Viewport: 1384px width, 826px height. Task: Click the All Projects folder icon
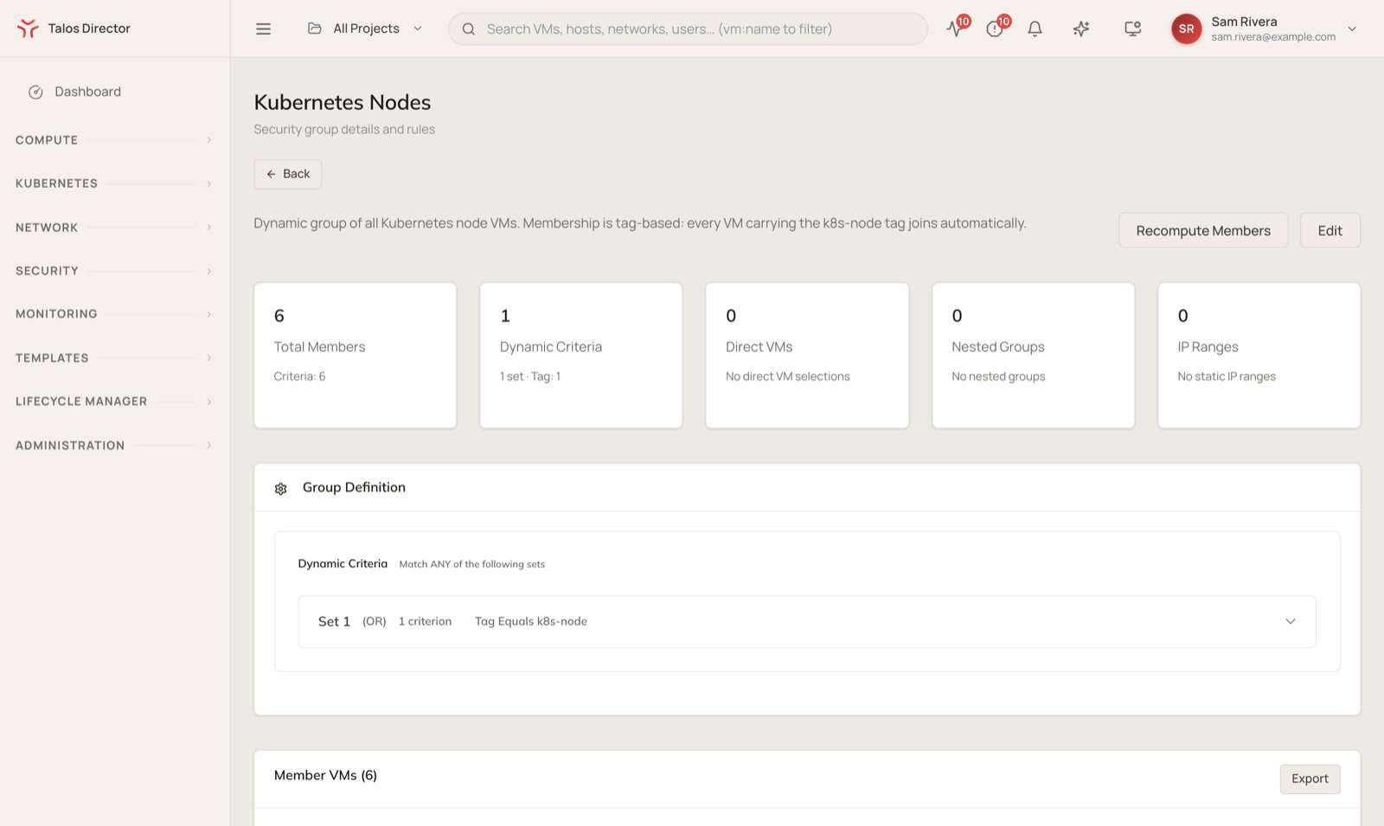(x=315, y=29)
